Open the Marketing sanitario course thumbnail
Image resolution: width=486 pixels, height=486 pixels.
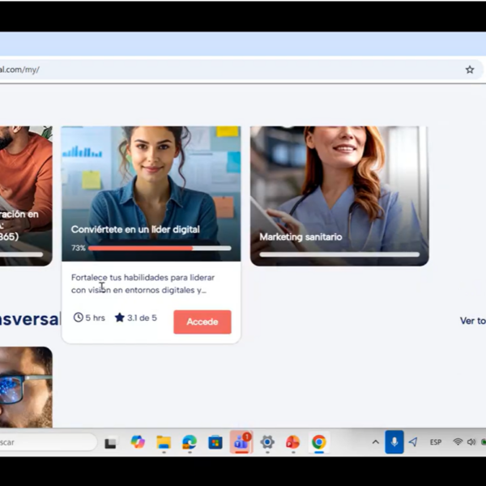coord(339,194)
